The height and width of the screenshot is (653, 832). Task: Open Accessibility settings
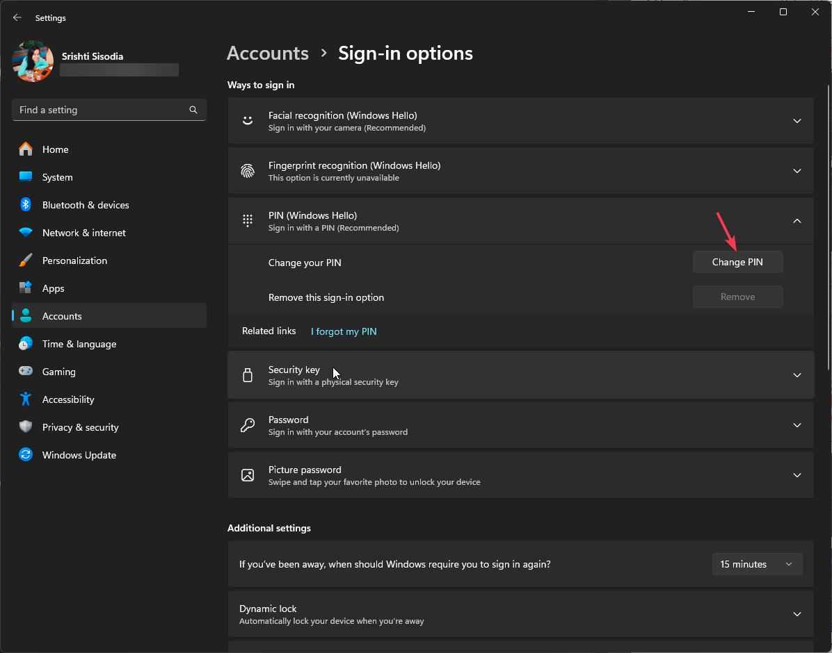click(x=109, y=399)
